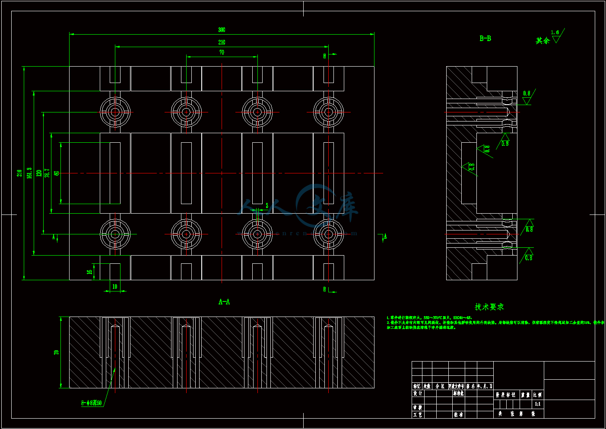Click the 年、月、日 column header
Screen dimensions: 606x429
[485, 386]
